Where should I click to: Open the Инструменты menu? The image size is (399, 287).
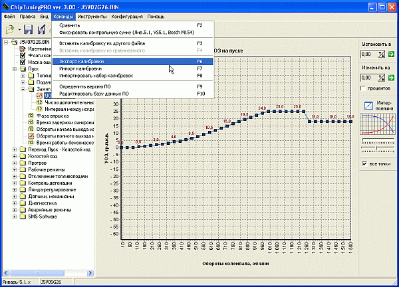(91, 15)
